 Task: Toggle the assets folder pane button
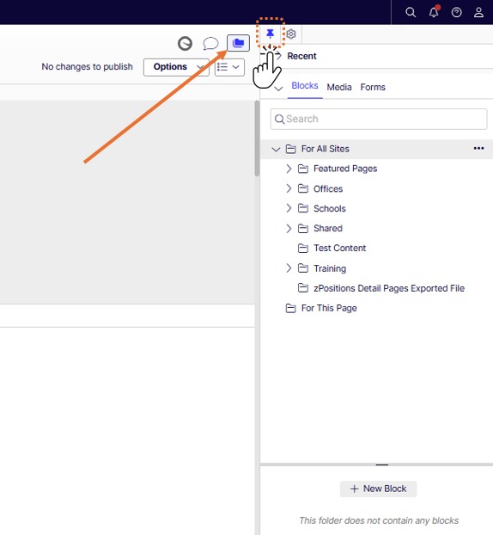pos(238,43)
